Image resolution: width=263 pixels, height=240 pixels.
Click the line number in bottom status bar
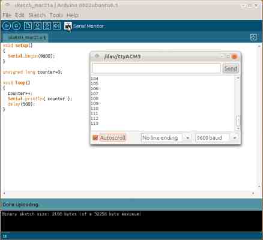pos(5,236)
